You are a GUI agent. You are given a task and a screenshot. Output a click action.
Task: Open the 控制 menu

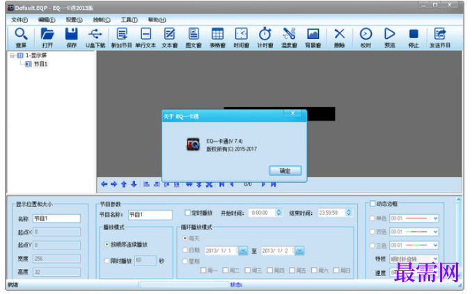tap(102, 20)
